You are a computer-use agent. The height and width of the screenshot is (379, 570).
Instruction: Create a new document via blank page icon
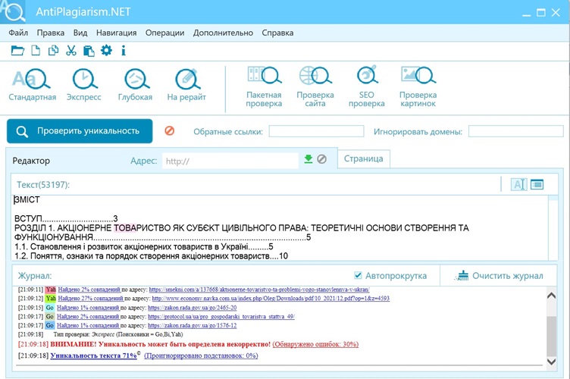(x=36, y=51)
